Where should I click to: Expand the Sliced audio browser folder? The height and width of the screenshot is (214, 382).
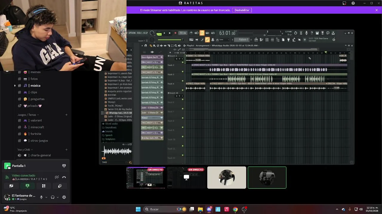tap(110, 124)
